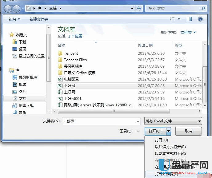
Task: Click the Tencent Files folder icon
Action: [x=60, y=60]
